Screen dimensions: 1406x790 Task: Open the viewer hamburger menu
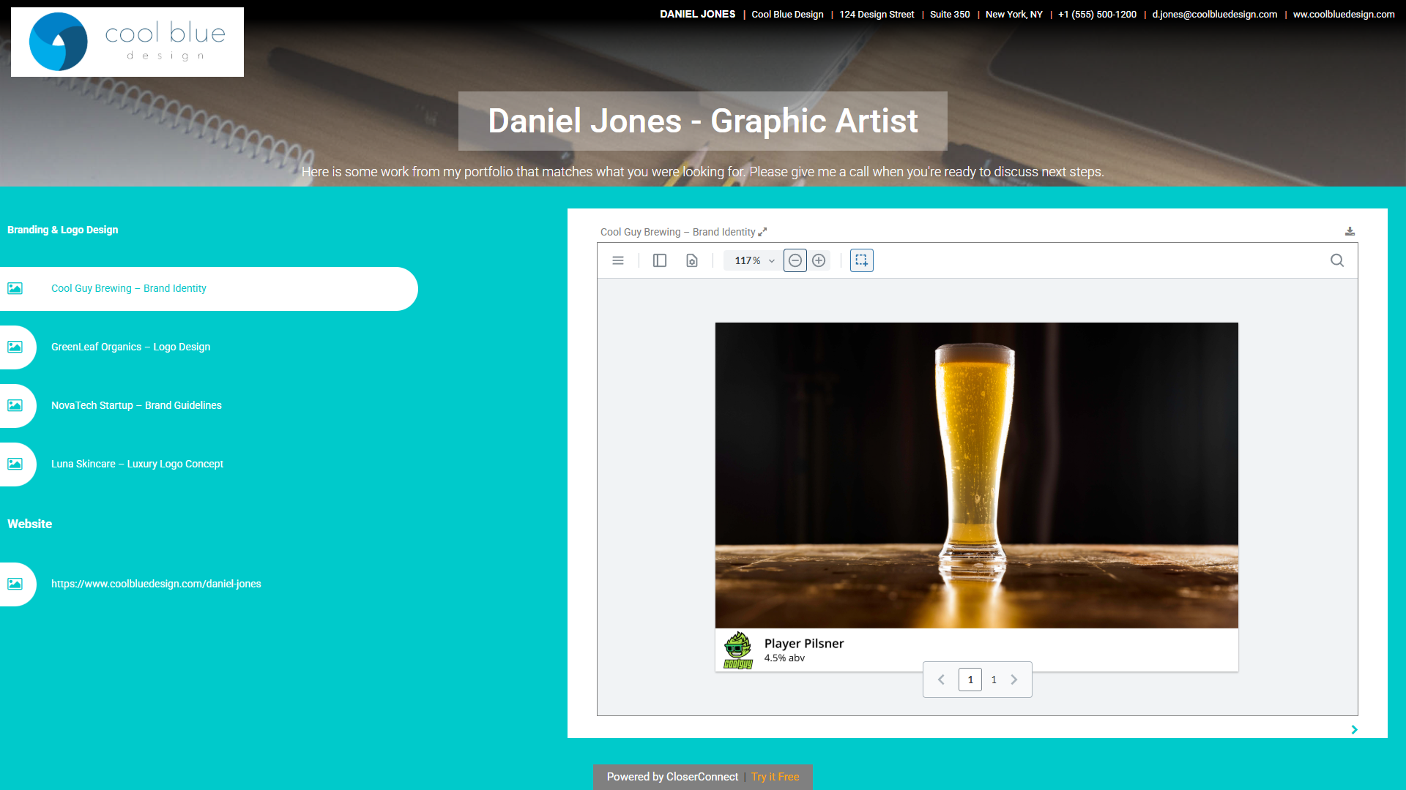coord(618,260)
